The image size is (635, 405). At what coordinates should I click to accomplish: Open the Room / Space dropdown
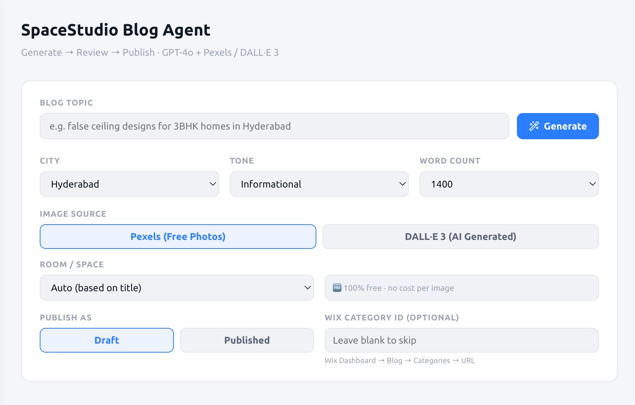[177, 287]
